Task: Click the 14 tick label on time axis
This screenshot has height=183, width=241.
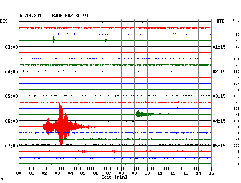Action: pos(198,173)
